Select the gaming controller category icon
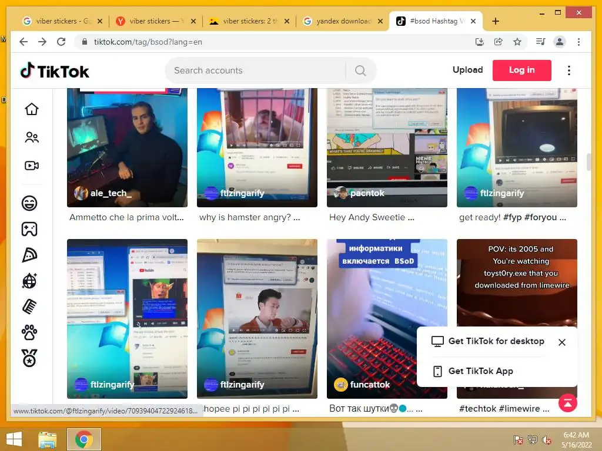The image size is (602, 451). click(x=29, y=229)
